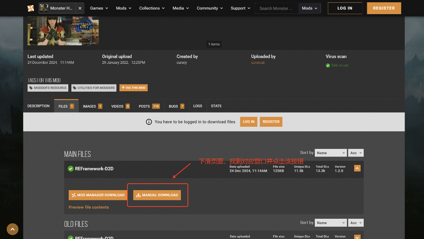Click the scroll-to-top arrow button
Screen dimensions: 424x239
tap(12, 229)
